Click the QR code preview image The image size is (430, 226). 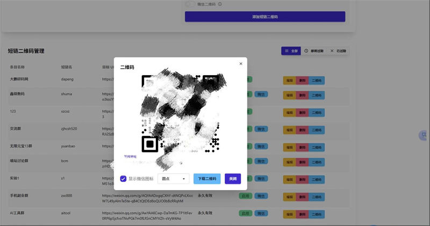coord(181,114)
